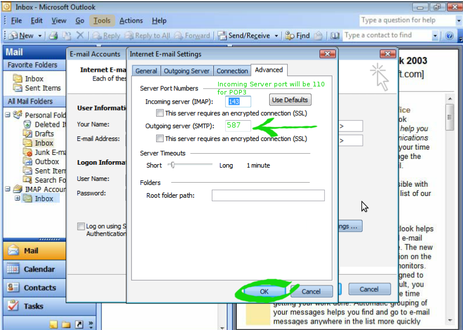Open the Deleted Items folder
This screenshot has width=463, height=330.
tap(44, 125)
